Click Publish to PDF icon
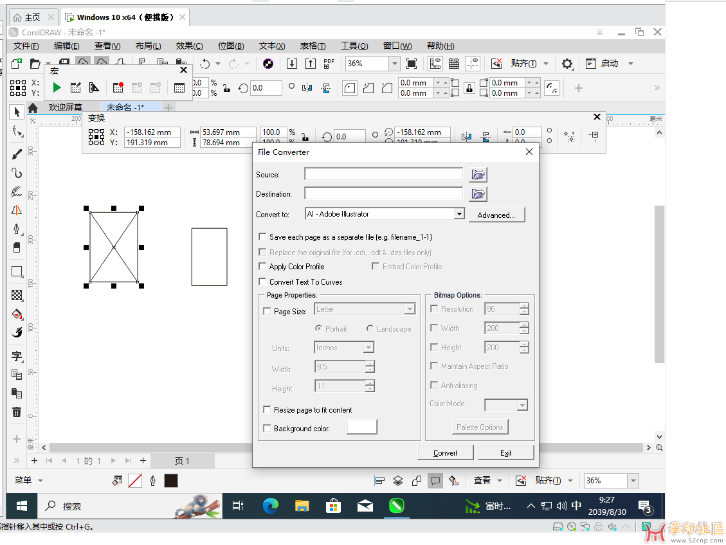Image resolution: width=726 pixels, height=545 pixels. 329,64
